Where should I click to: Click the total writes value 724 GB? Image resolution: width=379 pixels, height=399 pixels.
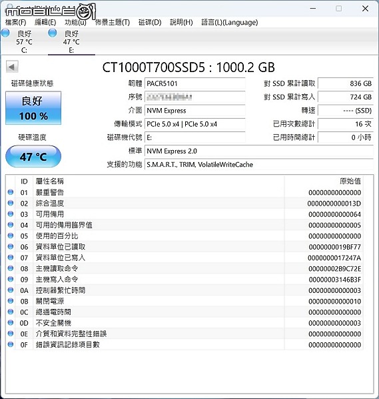tap(346, 97)
